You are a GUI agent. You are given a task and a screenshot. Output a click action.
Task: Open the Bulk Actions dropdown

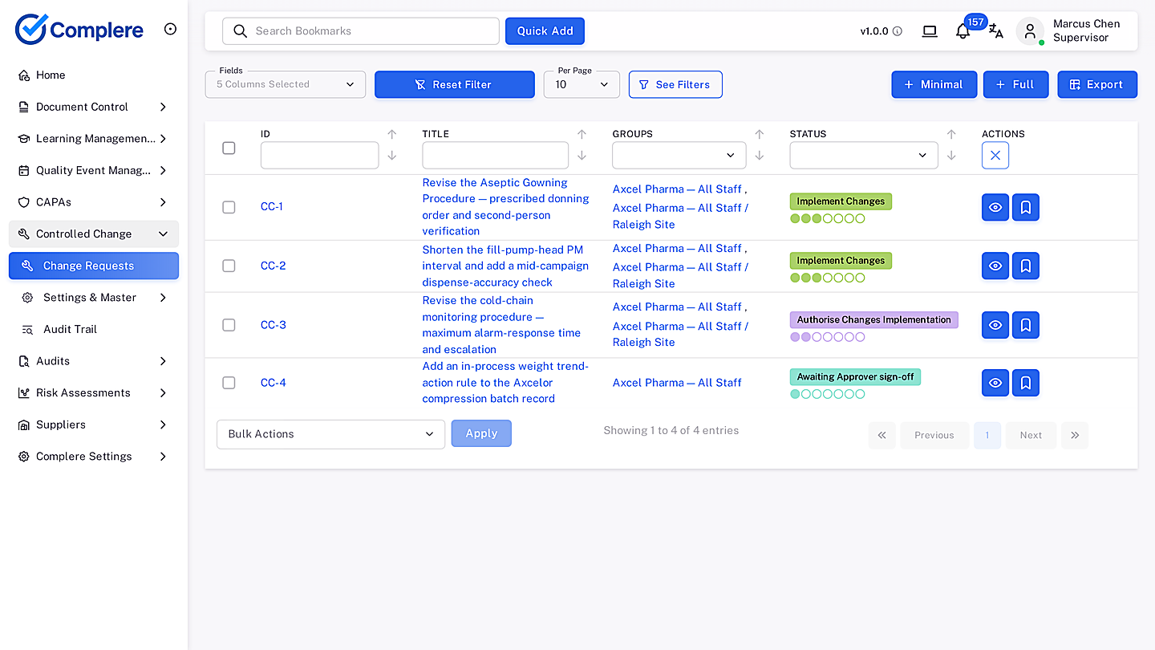coord(330,434)
